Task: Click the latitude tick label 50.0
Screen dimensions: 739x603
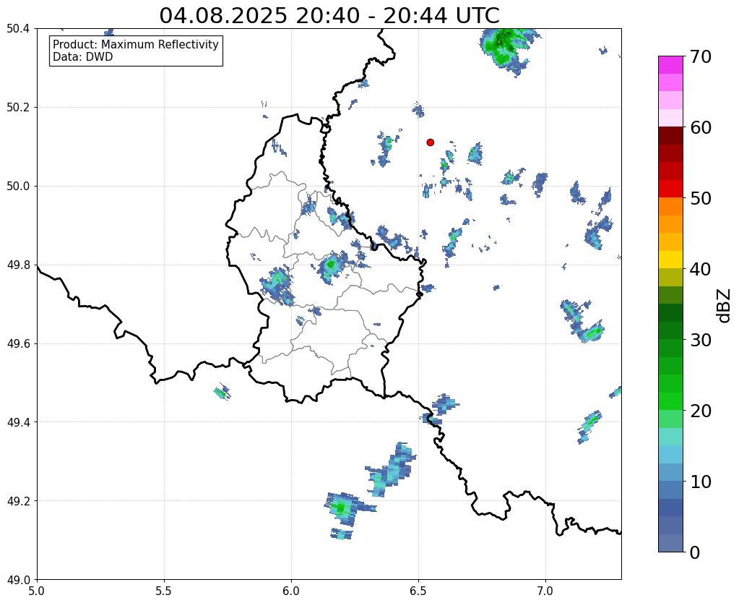Action: (18, 186)
